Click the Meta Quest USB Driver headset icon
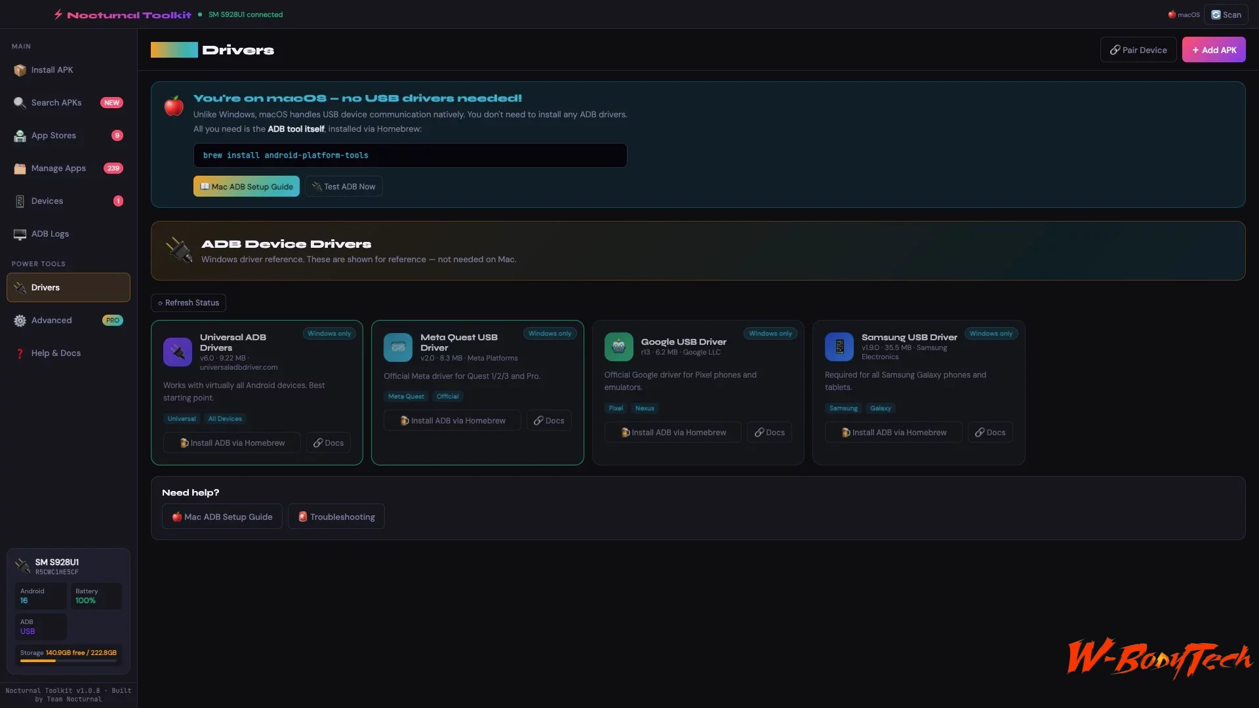 click(398, 347)
